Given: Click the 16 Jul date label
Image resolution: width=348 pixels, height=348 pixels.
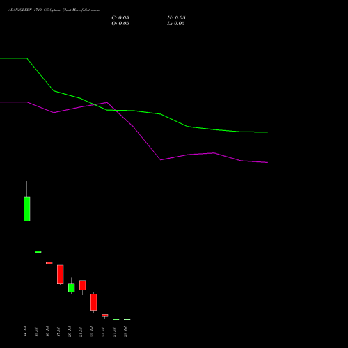Looking at the screenshot, I should point(47,331).
